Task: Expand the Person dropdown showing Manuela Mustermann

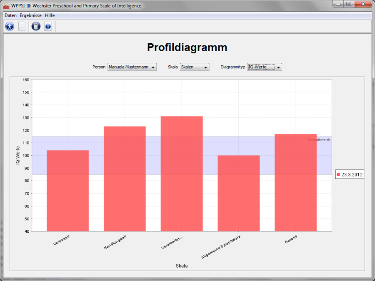Action: click(x=132, y=67)
